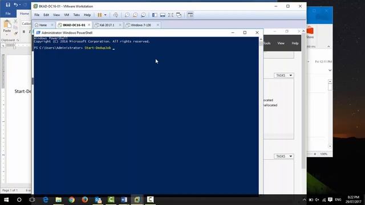The height and width of the screenshot is (205, 365).
Task: Close the Windows 7-130 tab
Action: click(x=158, y=25)
